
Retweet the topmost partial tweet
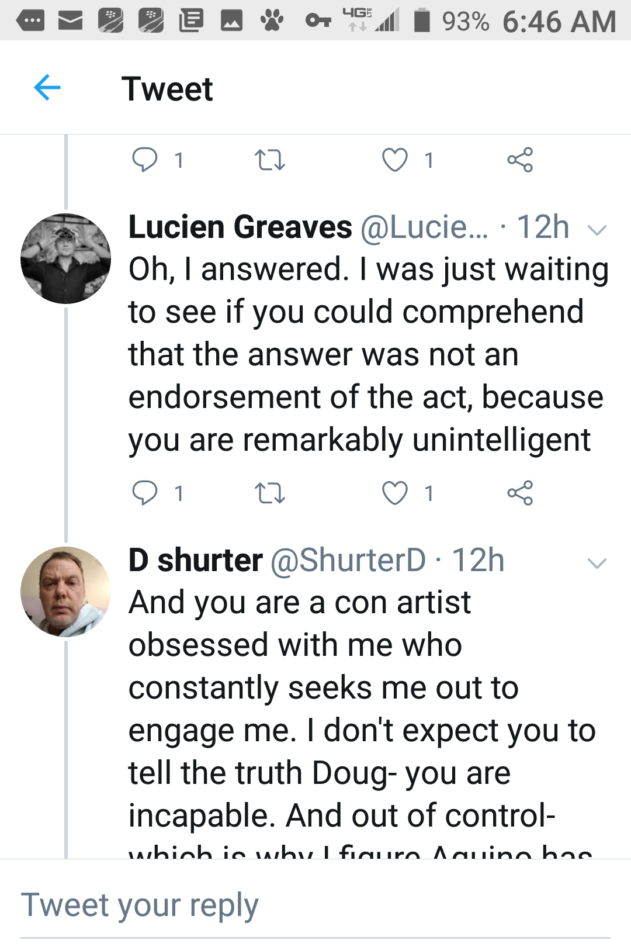(x=270, y=160)
